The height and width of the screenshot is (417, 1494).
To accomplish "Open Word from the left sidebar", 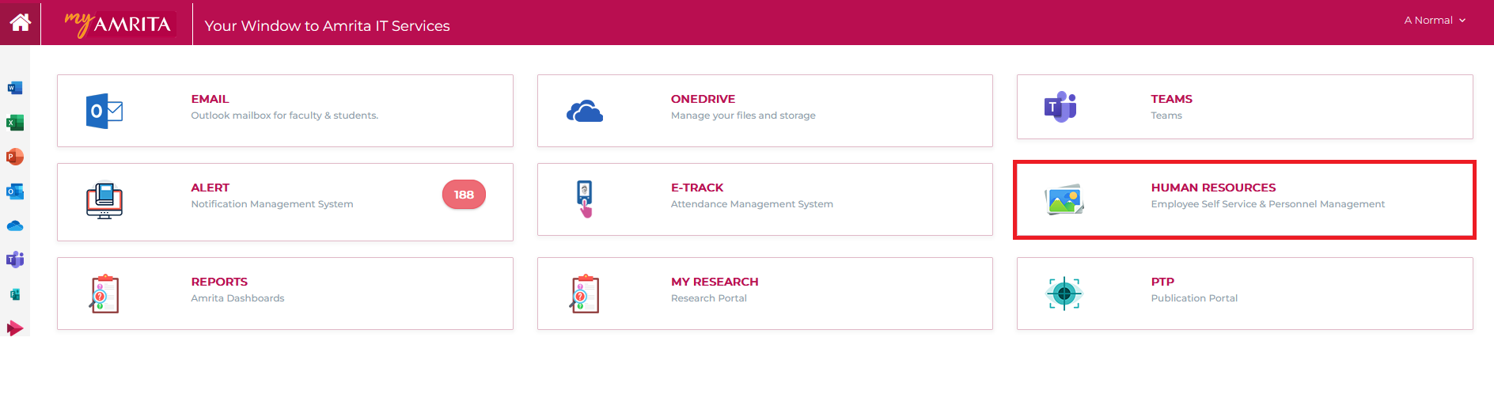I will (x=15, y=88).
